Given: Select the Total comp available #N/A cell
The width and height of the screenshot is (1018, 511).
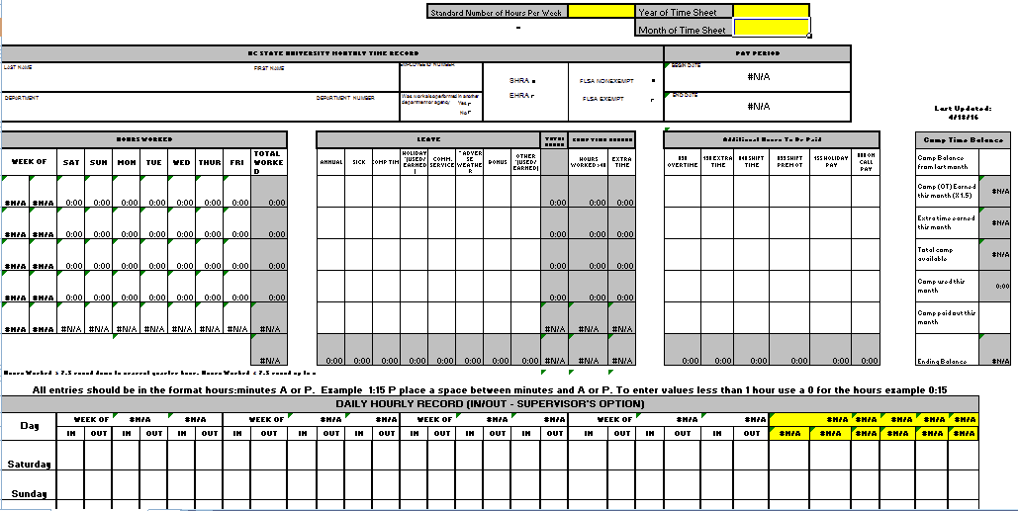Looking at the screenshot, I should pos(994,254).
